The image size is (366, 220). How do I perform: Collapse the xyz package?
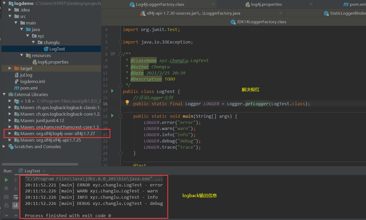pyautogui.click(x=28, y=36)
